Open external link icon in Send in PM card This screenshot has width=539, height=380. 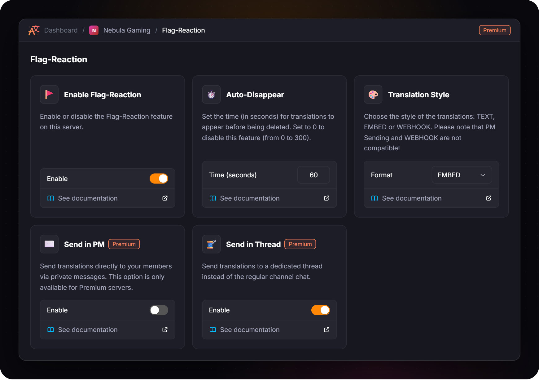point(165,329)
